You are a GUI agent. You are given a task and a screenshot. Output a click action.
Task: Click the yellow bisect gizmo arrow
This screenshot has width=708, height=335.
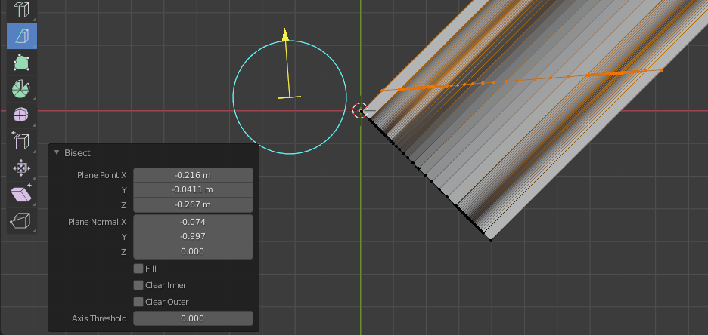[x=285, y=35]
